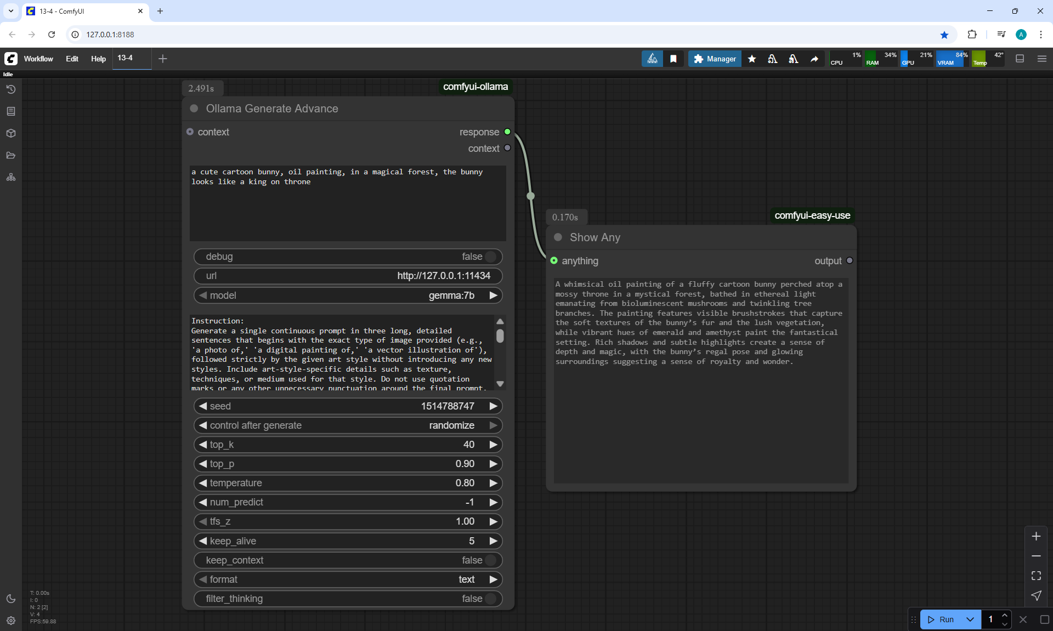Expand the Run button dropdown arrow

coord(970,619)
